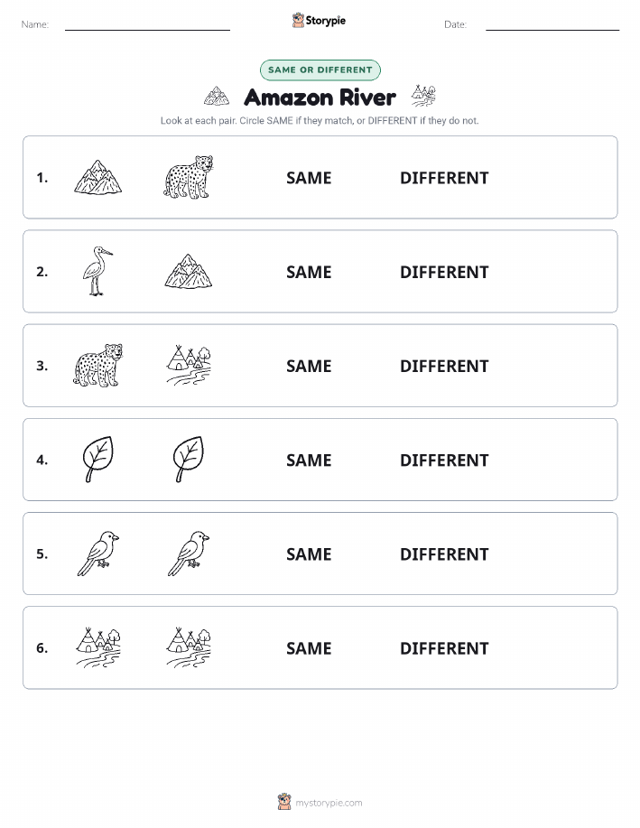The image size is (640, 828).
Task: Click the second parrot picture in row 5
Action: click(188, 554)
